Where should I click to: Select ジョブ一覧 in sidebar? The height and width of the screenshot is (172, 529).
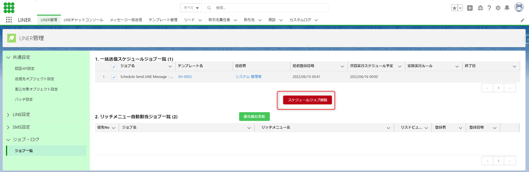click(x=46, y=151)
